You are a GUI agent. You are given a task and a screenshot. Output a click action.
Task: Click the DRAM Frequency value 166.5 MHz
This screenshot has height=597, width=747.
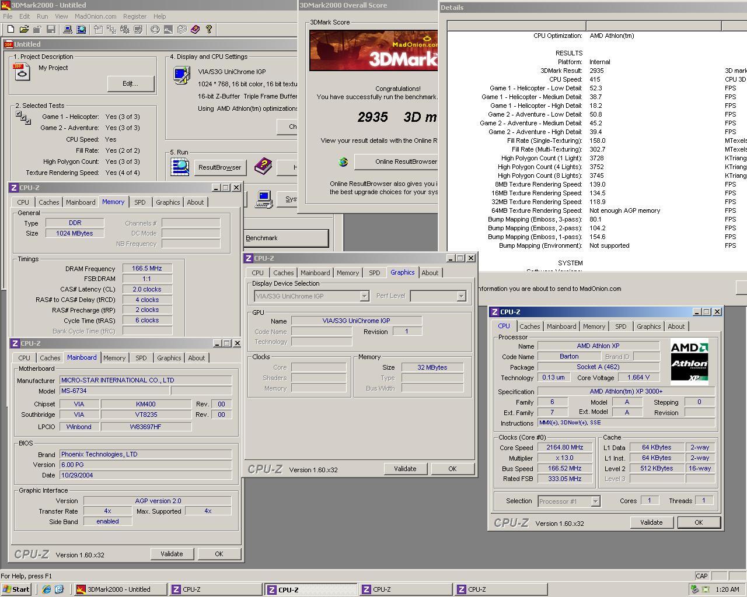click(147, 268)
